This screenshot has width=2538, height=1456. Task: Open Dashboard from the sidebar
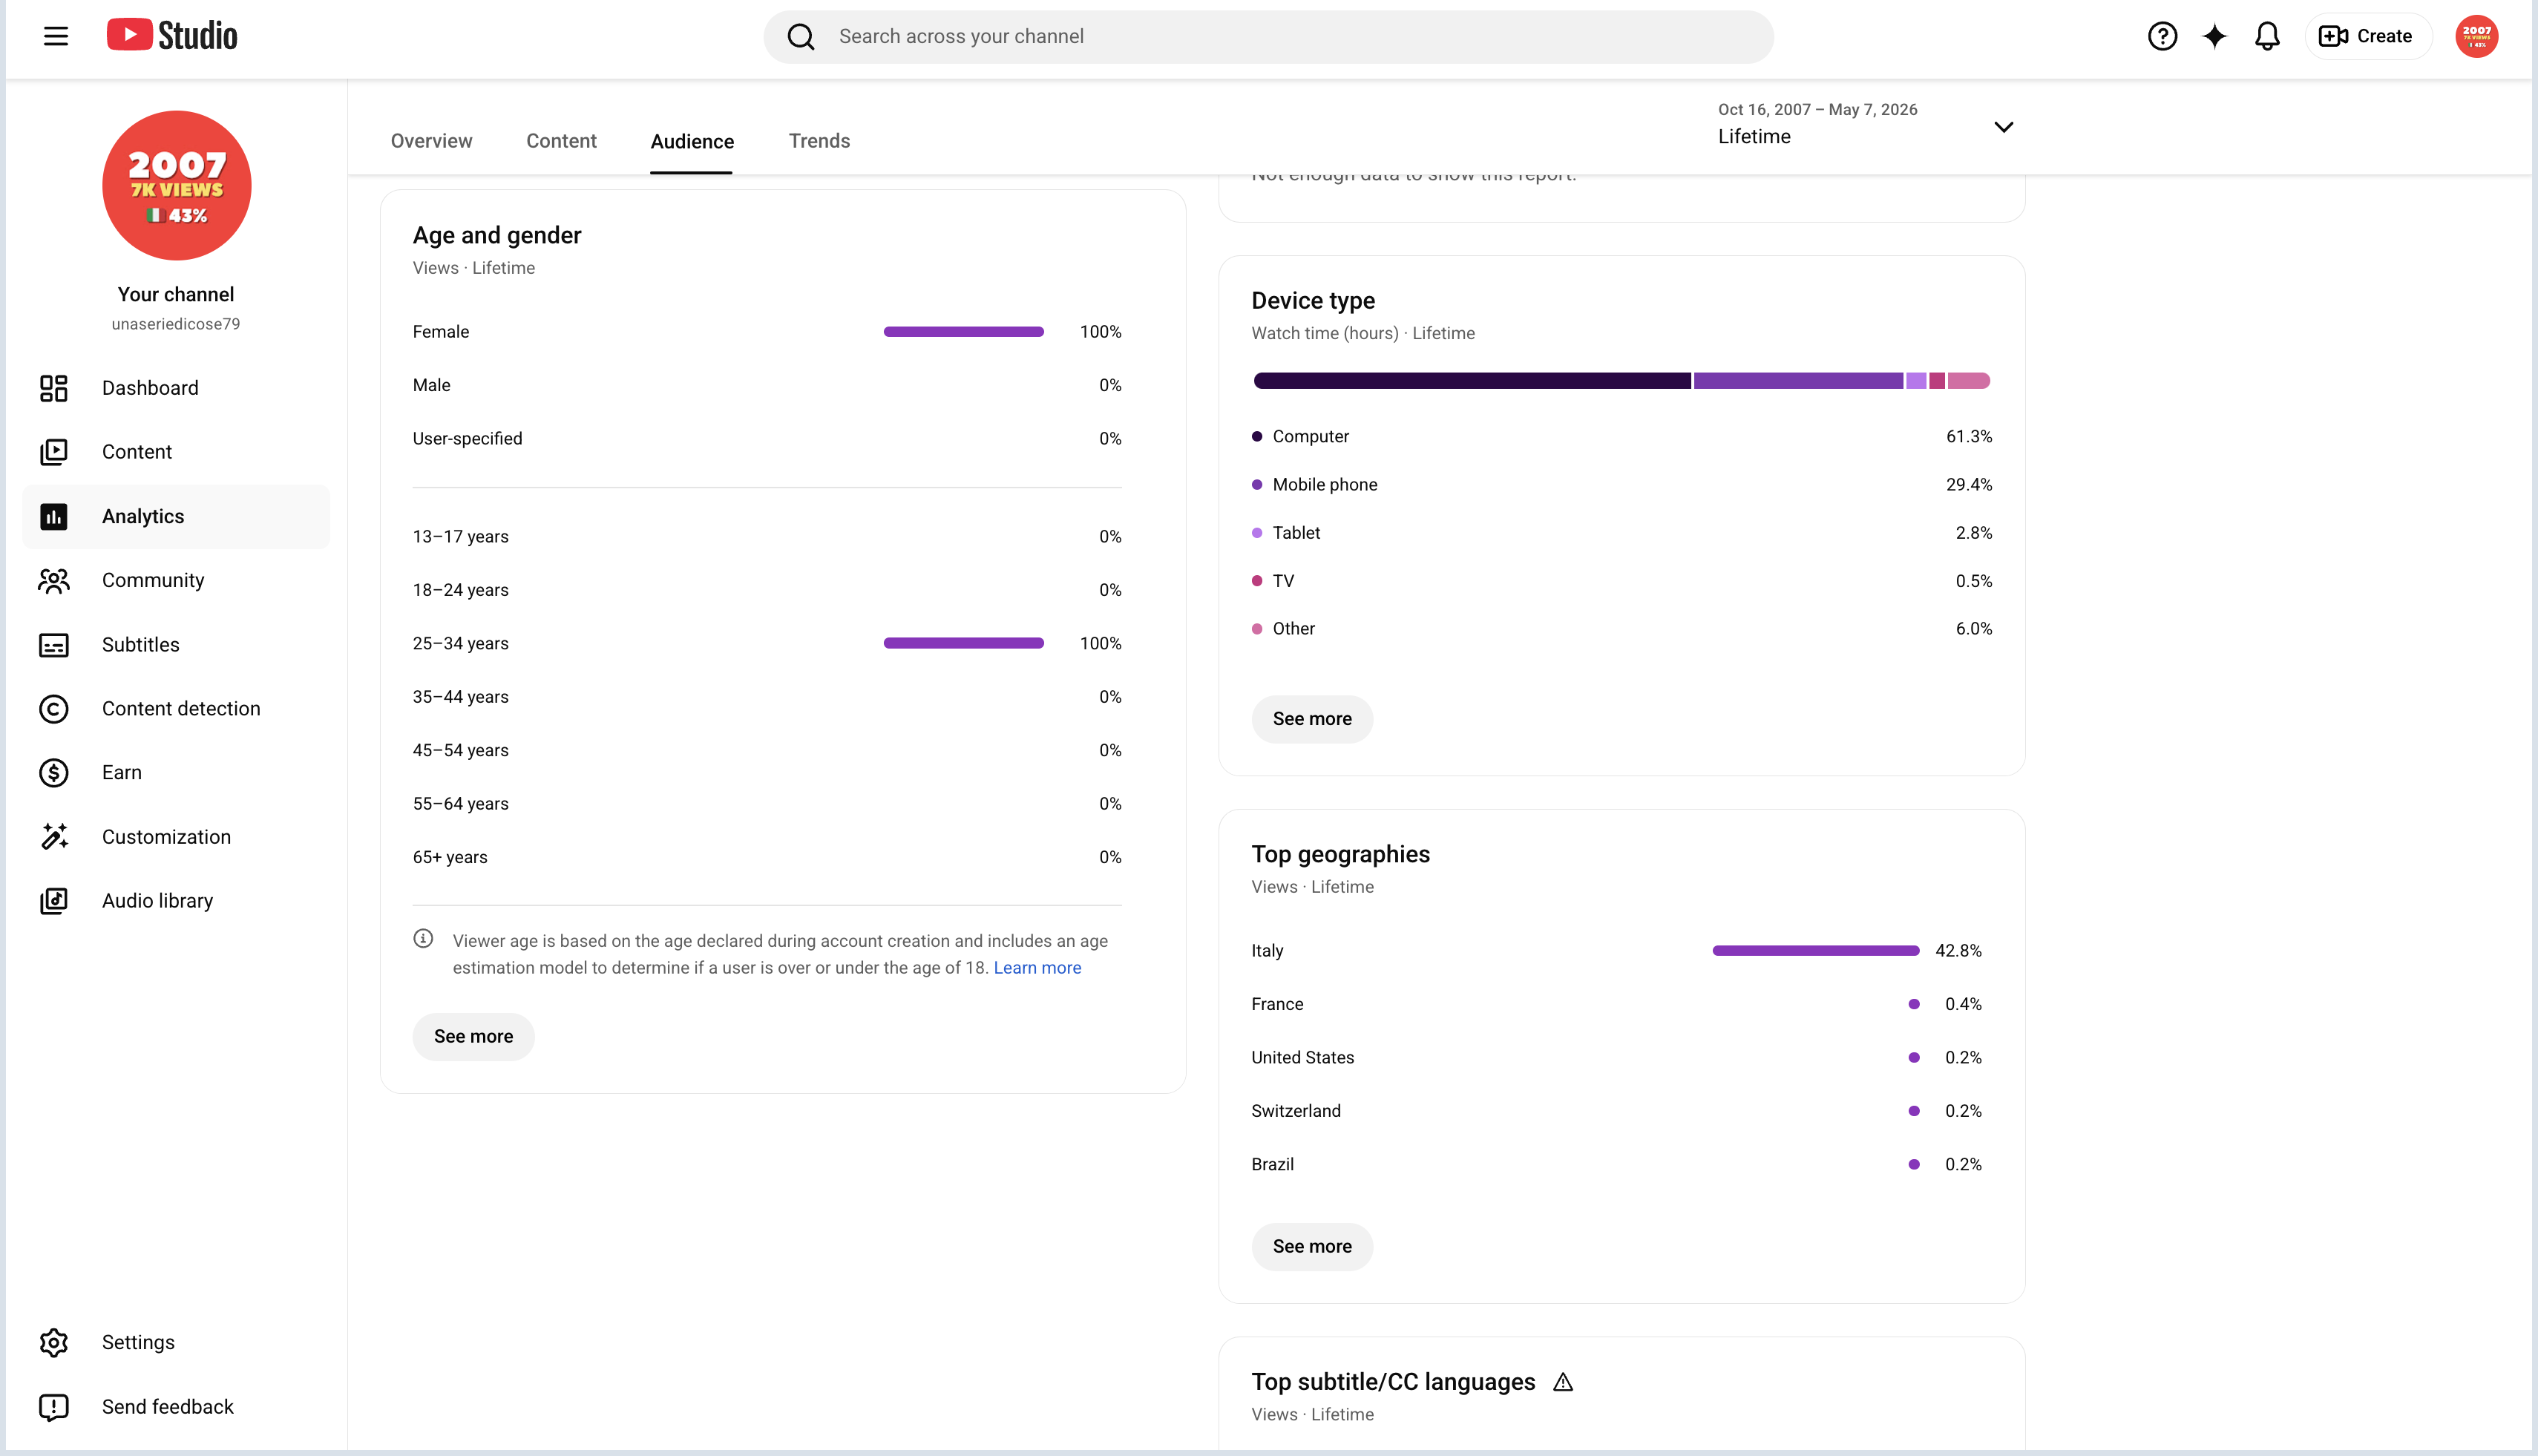click(x=176, y=388)
